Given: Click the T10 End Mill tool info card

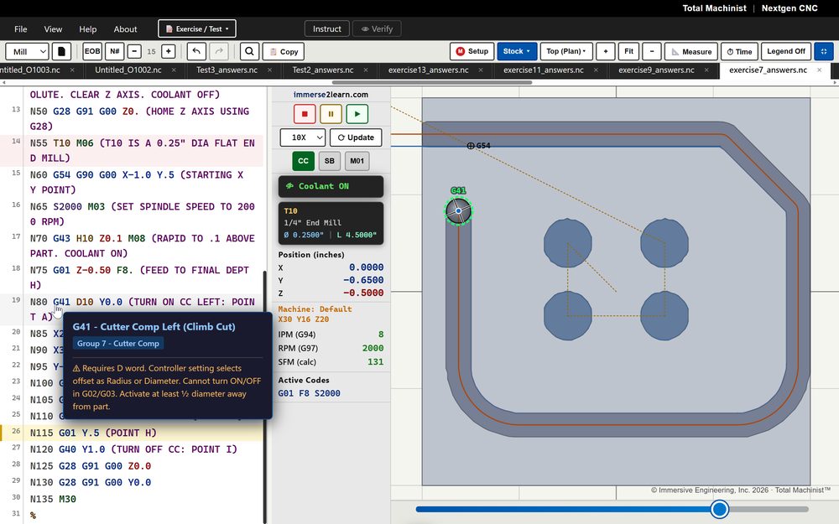Looking at the screenshot, I should (331, 223).
